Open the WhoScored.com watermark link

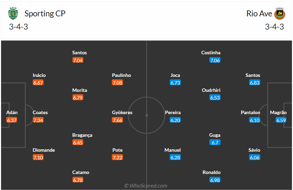pos(146,186)
